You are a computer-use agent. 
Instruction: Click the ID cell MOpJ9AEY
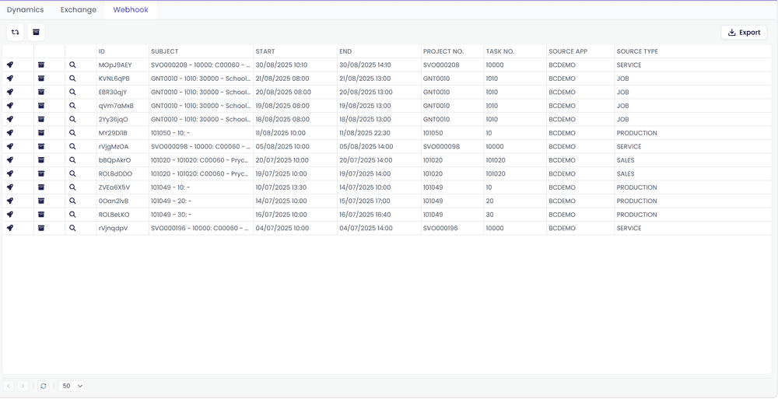[115, 65]
